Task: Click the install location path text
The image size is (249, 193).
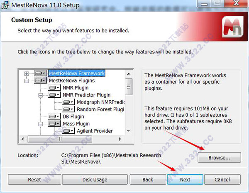Action: [x=111, y=159]
